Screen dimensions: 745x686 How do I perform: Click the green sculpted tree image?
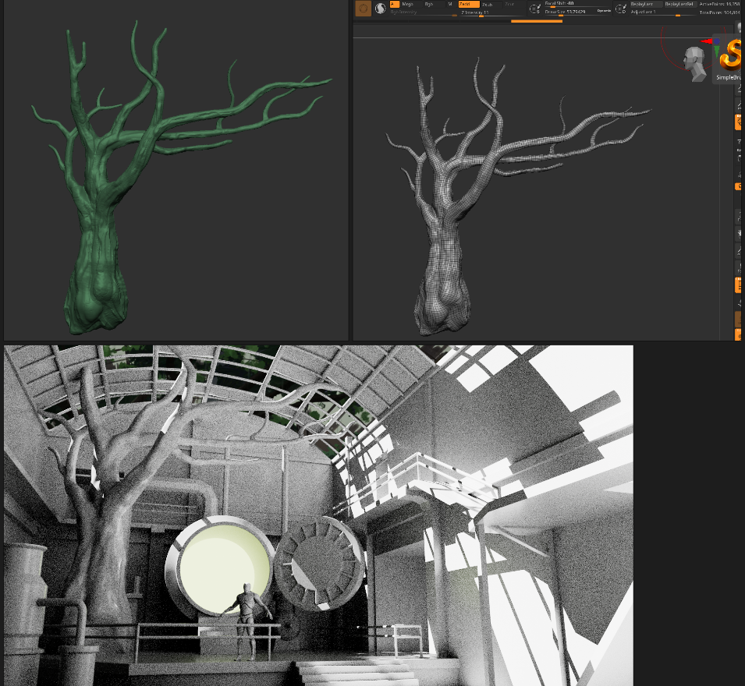[x=176, y=171]
